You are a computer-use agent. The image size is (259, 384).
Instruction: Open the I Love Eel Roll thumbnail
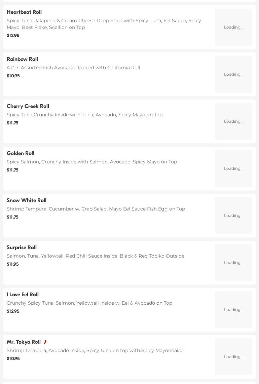[233, 310]
